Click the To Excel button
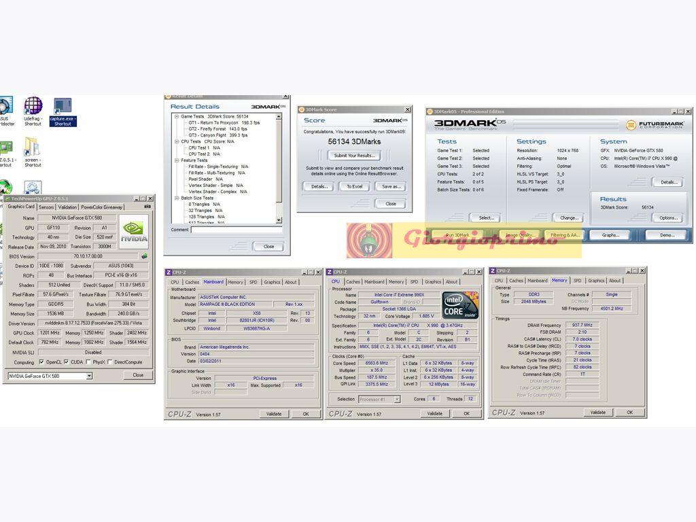 [x=354, y=186]
